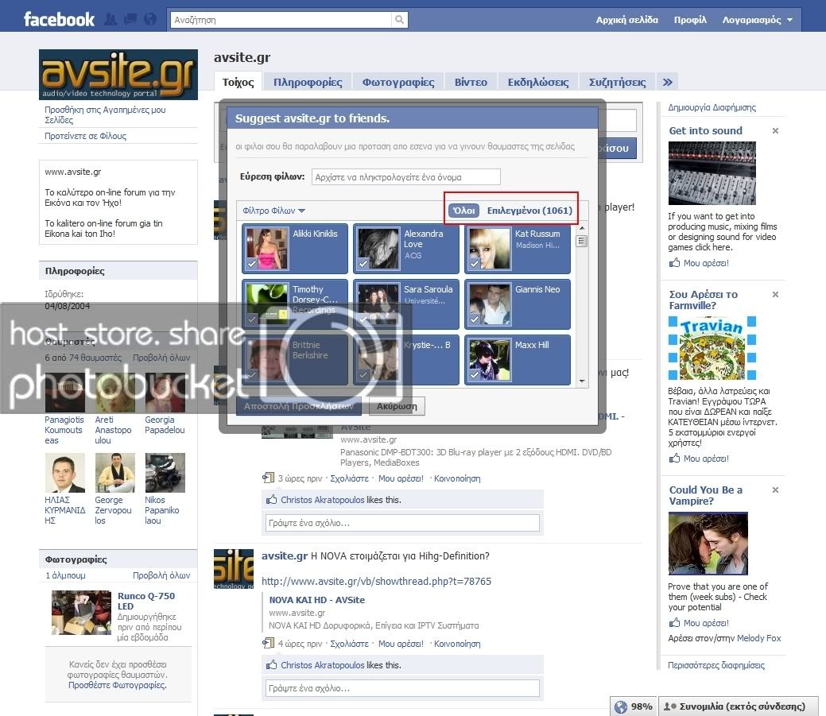Viewport: 826px width, 716px height.
Task: Click the search magnifier icon
Action: [399, 20]
